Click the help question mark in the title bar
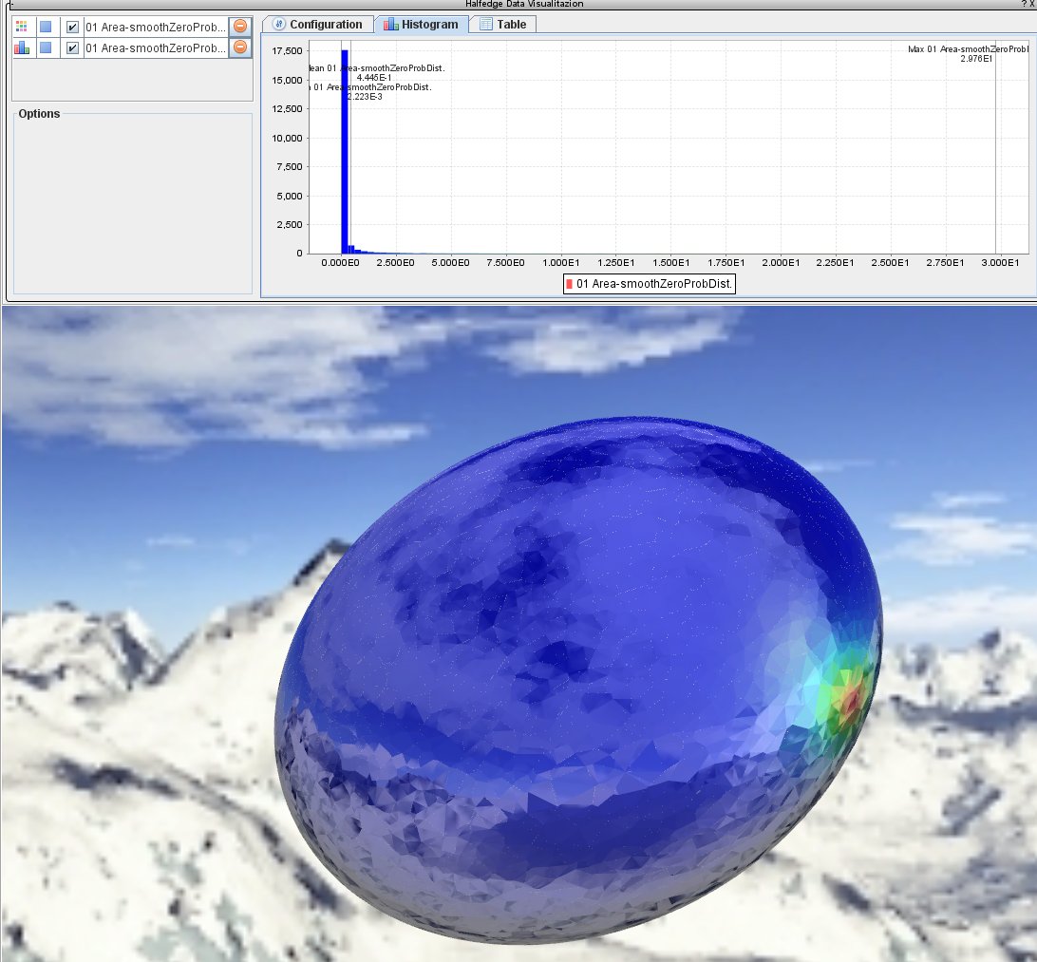The height and width of the screenshot is (962, 1037). coord(1022,4)
